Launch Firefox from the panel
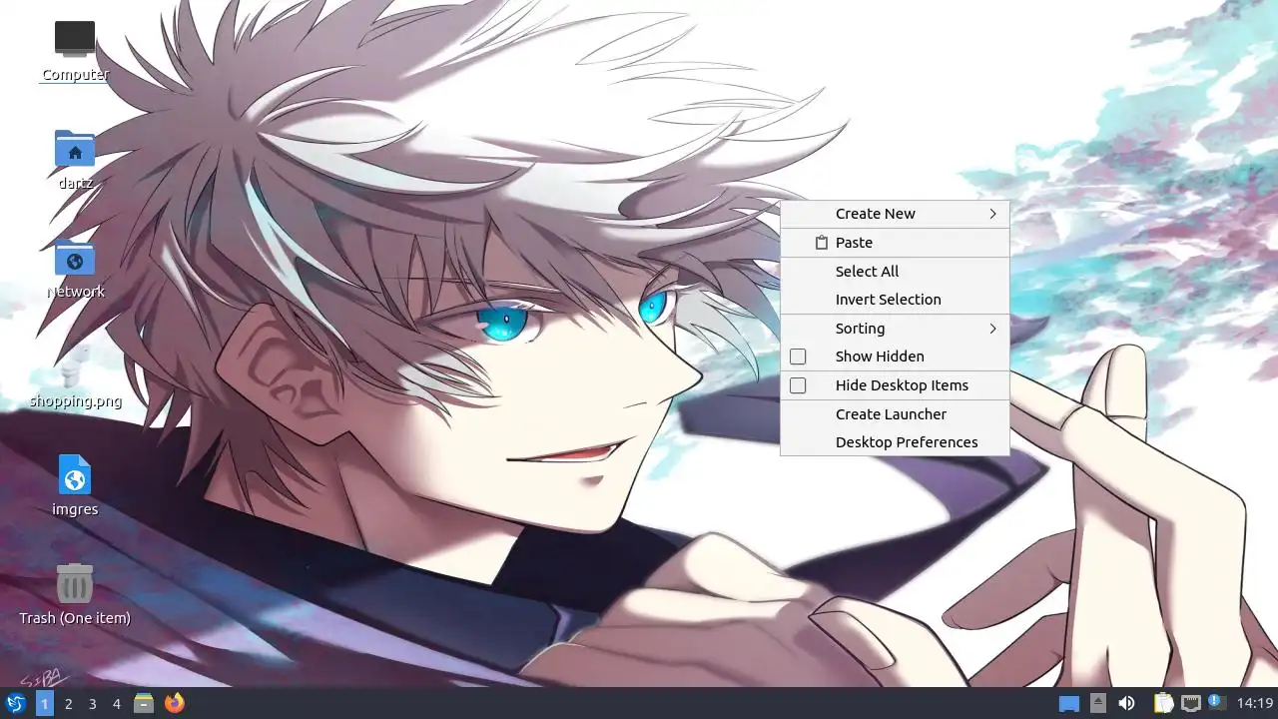This screenshot has height=719, width=1278. (175, 704)
